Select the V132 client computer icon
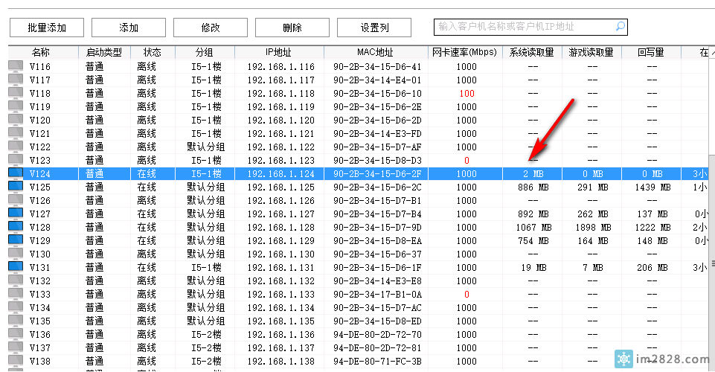Screen dimensions: 715x372 click(x=16, y=280)
